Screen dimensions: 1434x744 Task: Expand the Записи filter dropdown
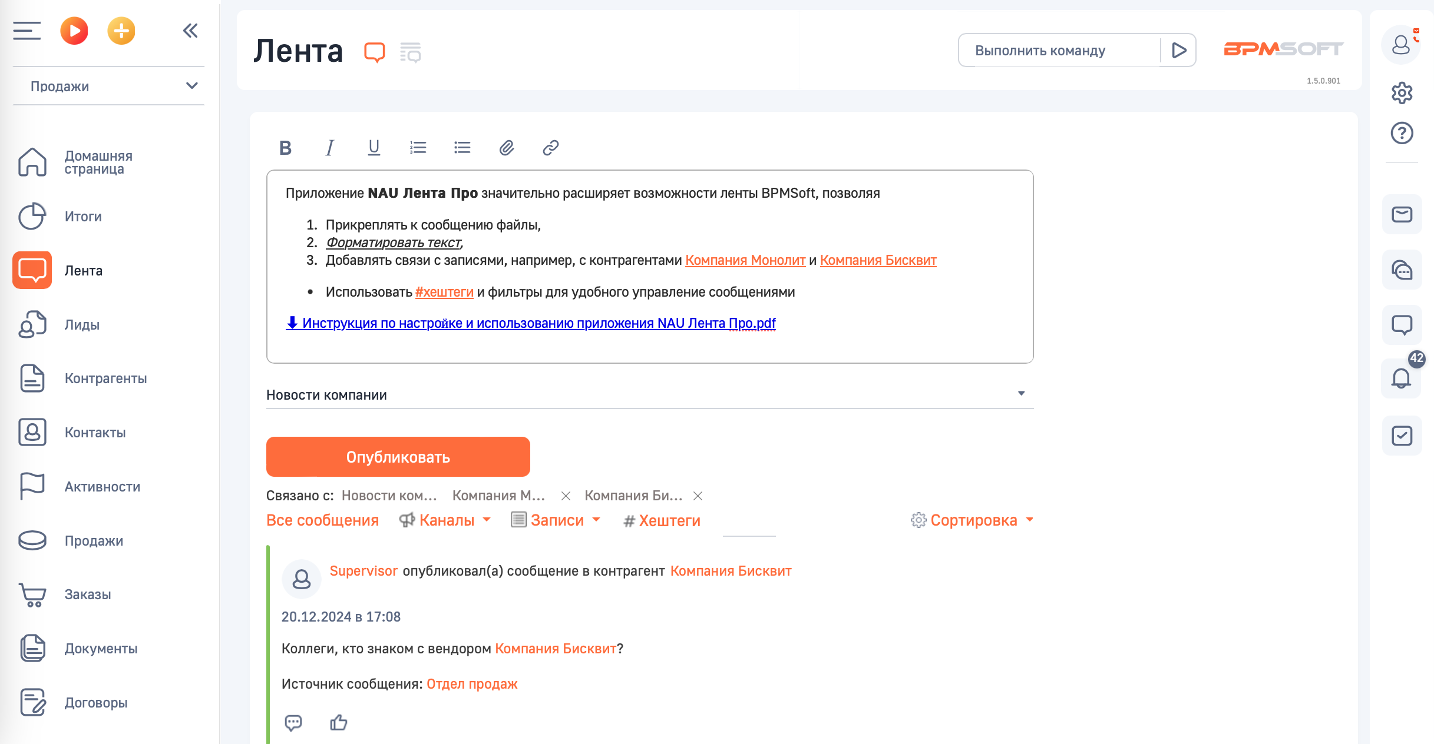point(556,520)
